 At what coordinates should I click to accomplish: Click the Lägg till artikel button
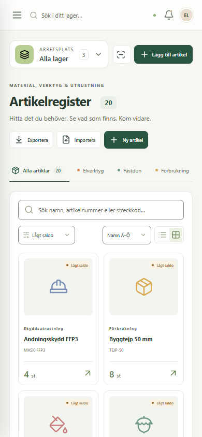pyautogui.click(x=164, y=54)
